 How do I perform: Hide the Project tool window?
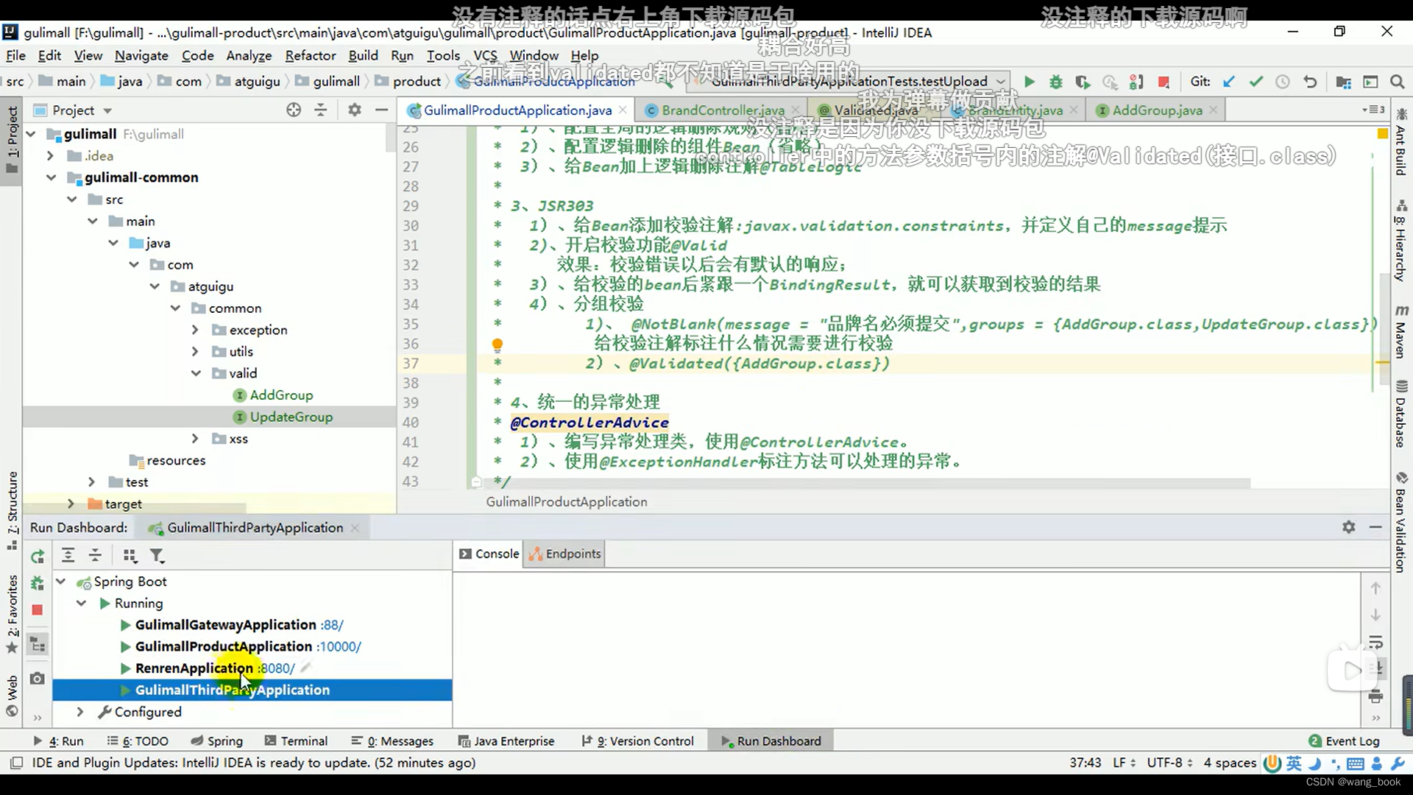pyautogui.click(x=381, y=110)
